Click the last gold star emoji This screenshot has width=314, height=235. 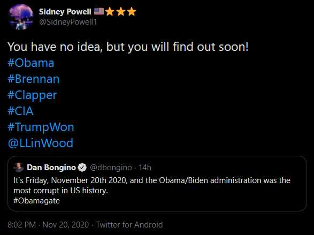(x=132, y=12)
